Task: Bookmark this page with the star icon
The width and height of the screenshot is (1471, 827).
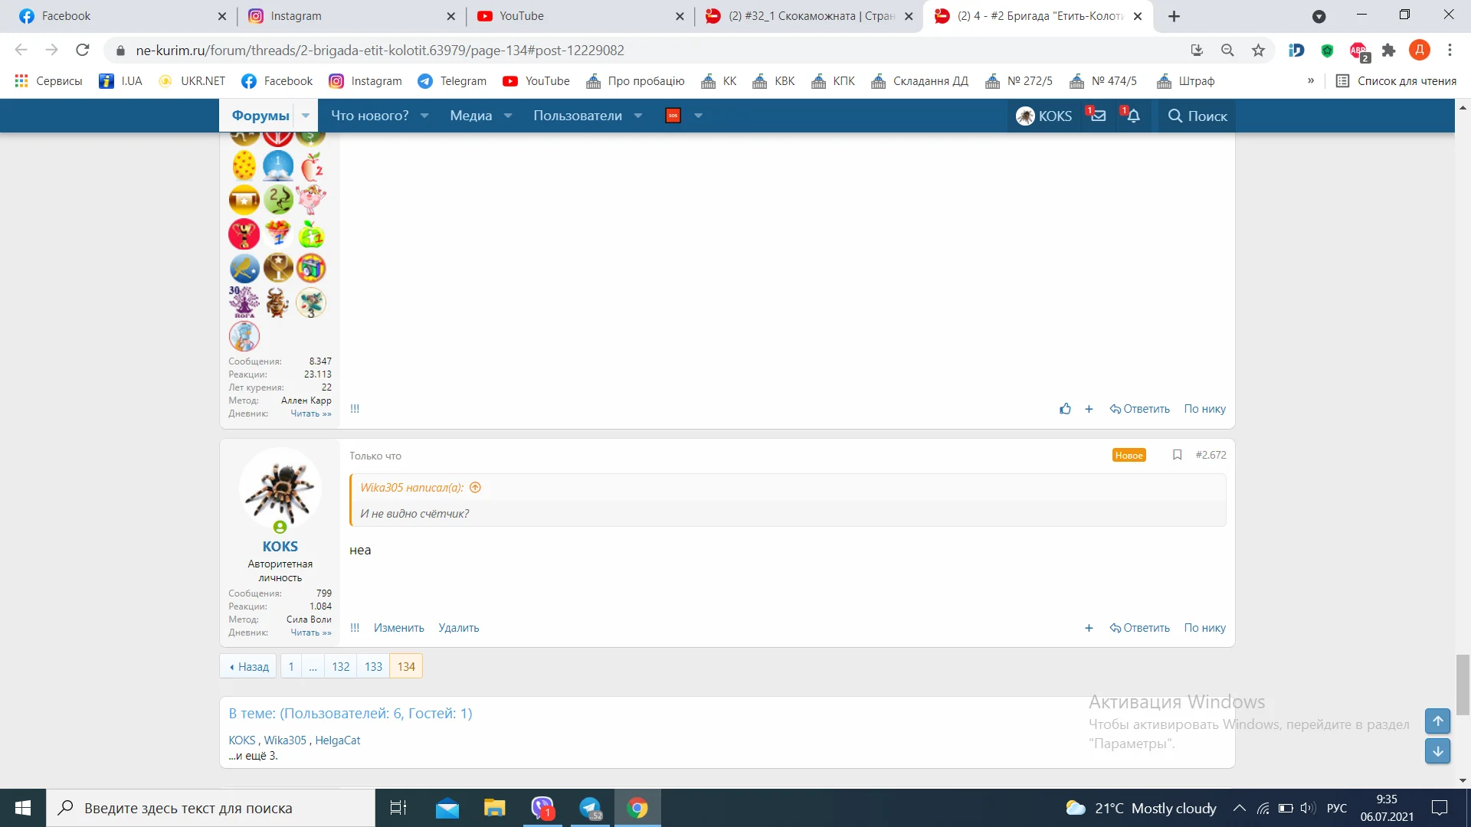Action: pos(1258,51)
